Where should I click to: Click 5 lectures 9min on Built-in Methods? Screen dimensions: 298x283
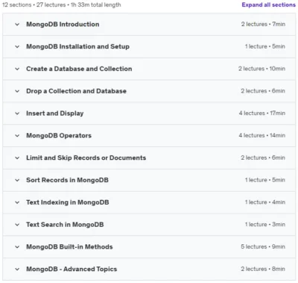[x=263, y=246]
